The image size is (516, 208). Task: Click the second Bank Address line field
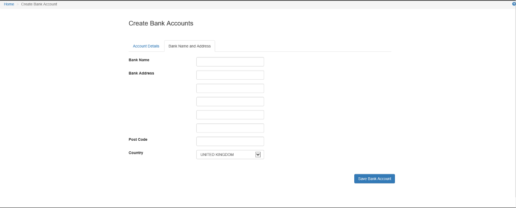point(230,88)
